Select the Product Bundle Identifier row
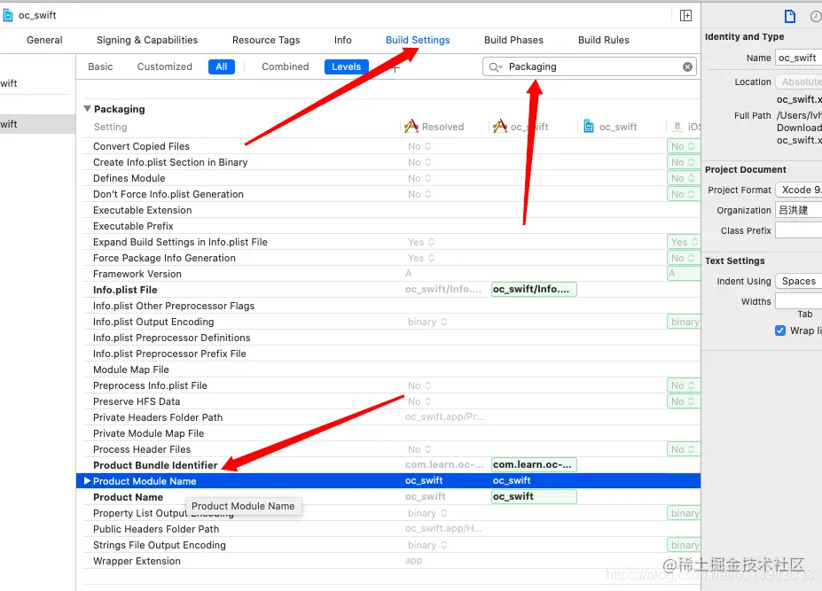This screenshot has width=822, height=591. 392,465
